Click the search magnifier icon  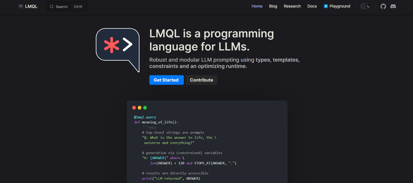pos(52,7)
